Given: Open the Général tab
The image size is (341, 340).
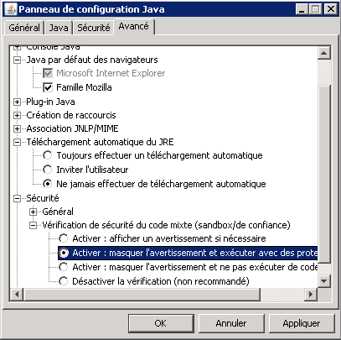Looking at the screenshot, I should [24, 28].
